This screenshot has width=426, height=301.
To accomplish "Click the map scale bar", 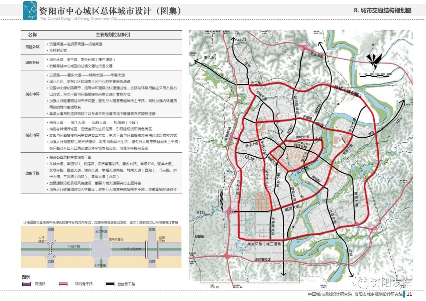I will (x=376, y=76).
